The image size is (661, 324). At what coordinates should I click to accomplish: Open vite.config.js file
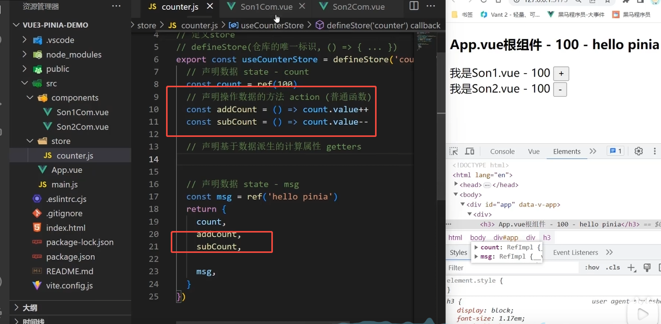coord(70,285)
